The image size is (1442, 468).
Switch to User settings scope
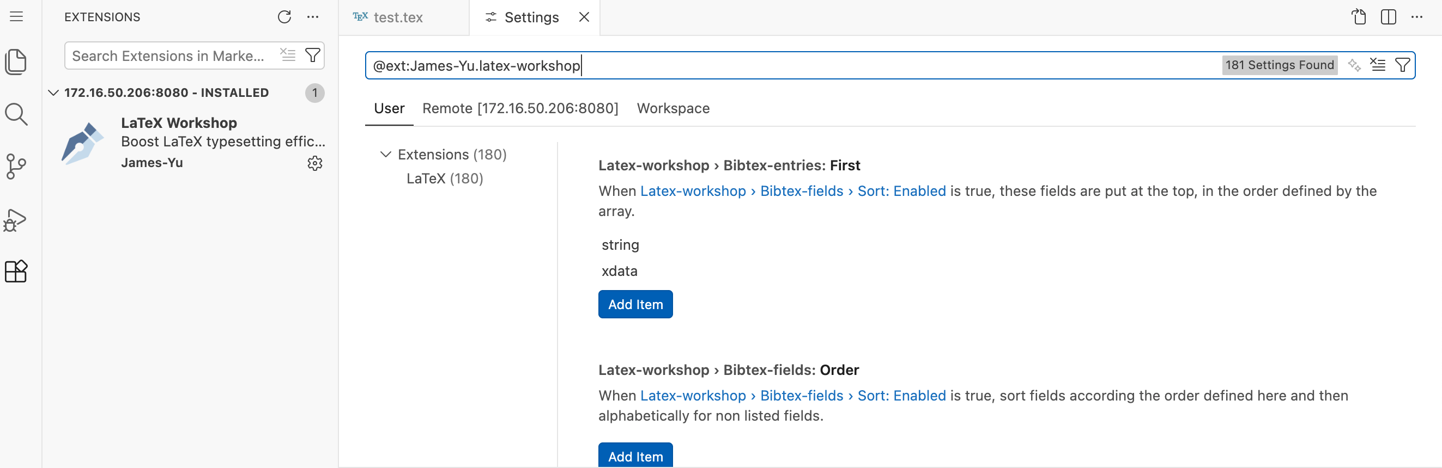(x=389, y=108)
